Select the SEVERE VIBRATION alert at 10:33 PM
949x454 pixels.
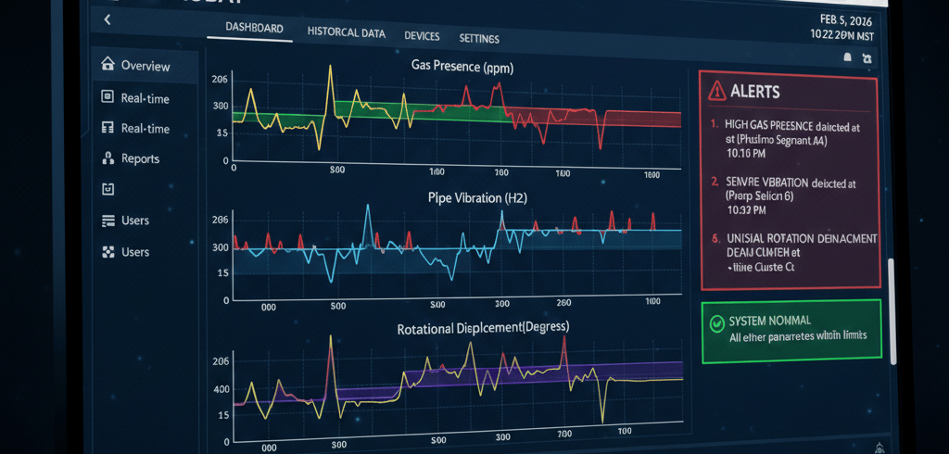[785, 196]
